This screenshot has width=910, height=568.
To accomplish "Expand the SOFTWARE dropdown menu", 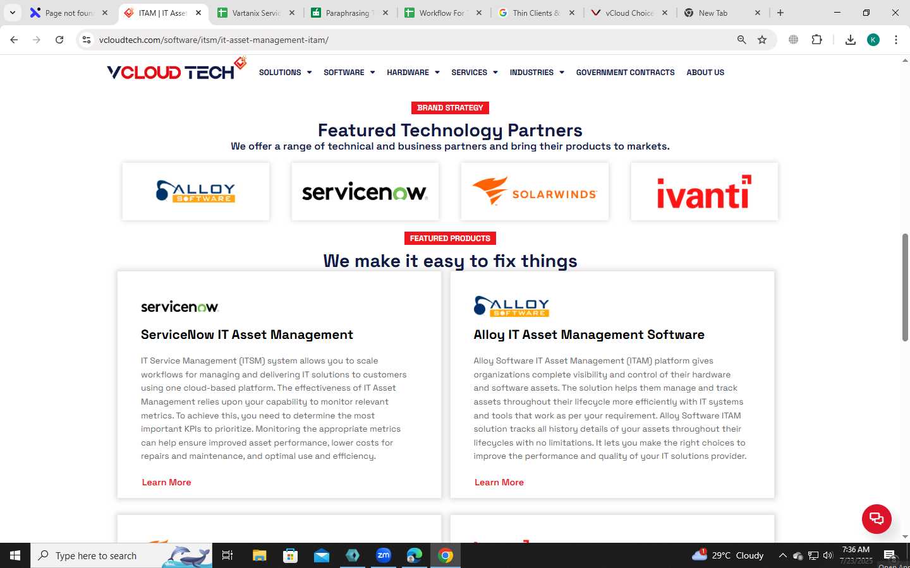I will [x=349, y=73].
